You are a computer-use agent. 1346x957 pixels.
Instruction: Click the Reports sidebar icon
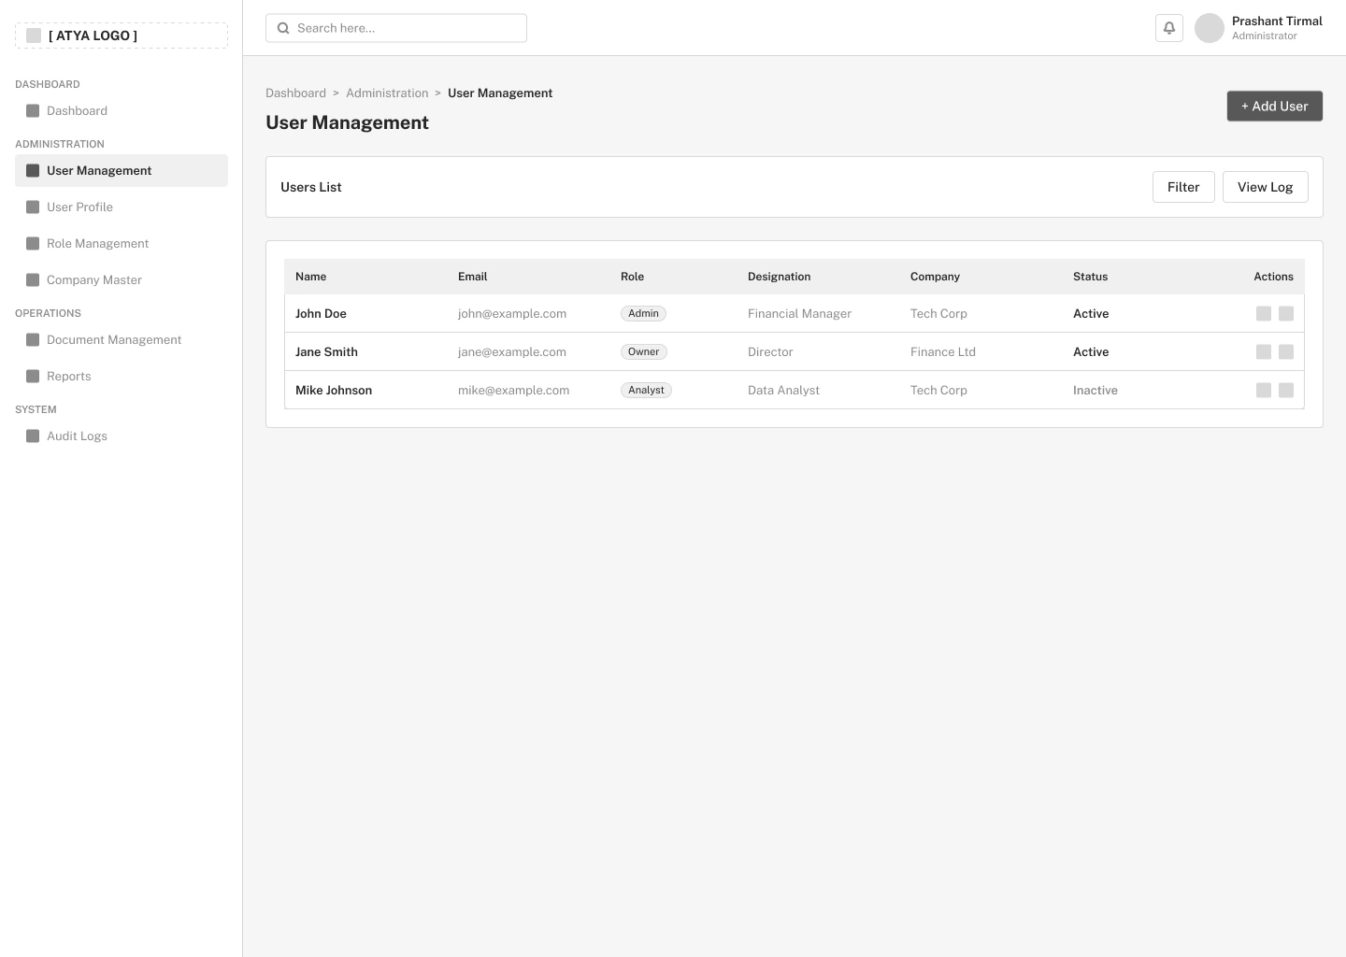tap(33, 377)
